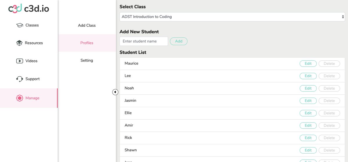Delete student Amir

pos(329,125)
